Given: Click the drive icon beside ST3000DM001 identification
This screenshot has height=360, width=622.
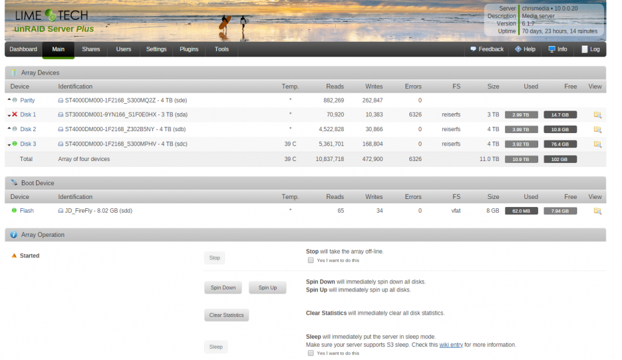Looking at the screenshot, I should [61, 114].
